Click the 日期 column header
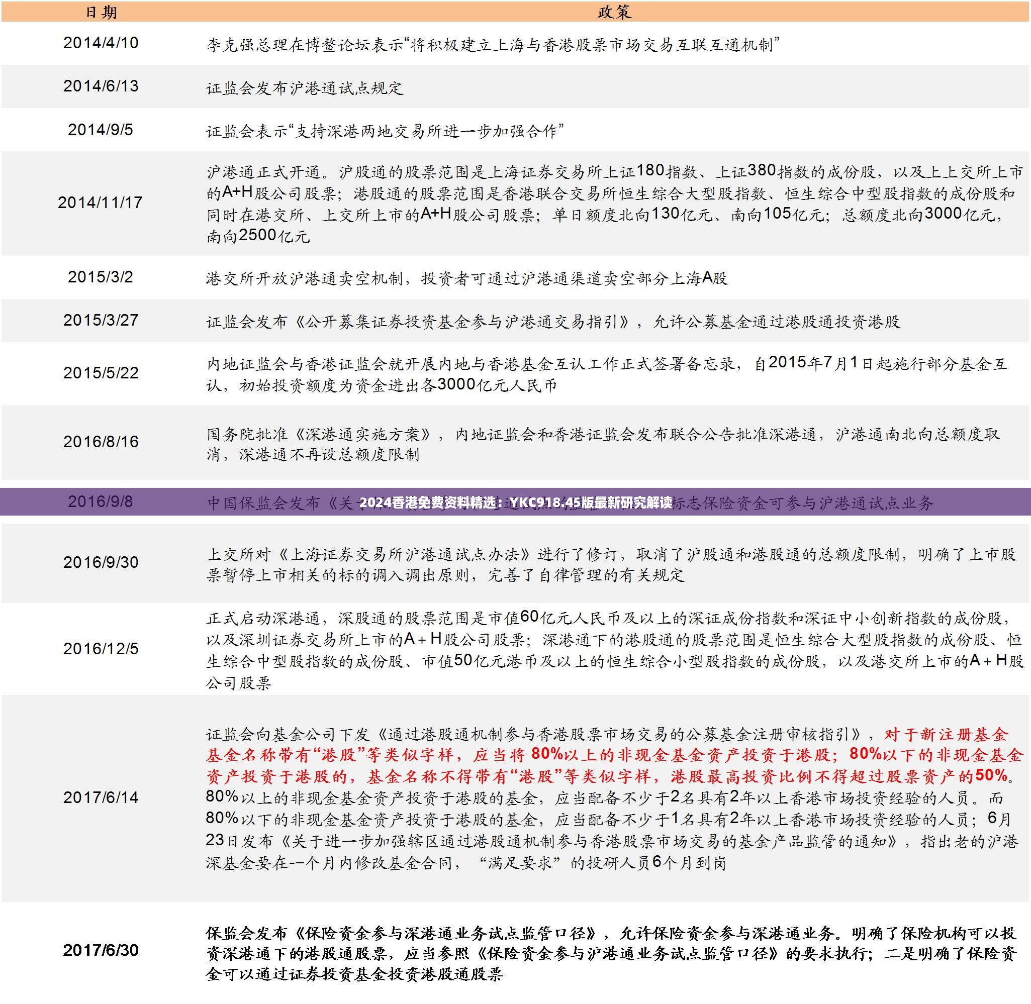This screenshot has width=1031, height=1004. click(x=101, y=12)
